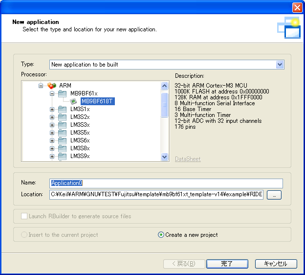Expand the LM3S2x folder node

pyautogui.click(x=52, y=117)
